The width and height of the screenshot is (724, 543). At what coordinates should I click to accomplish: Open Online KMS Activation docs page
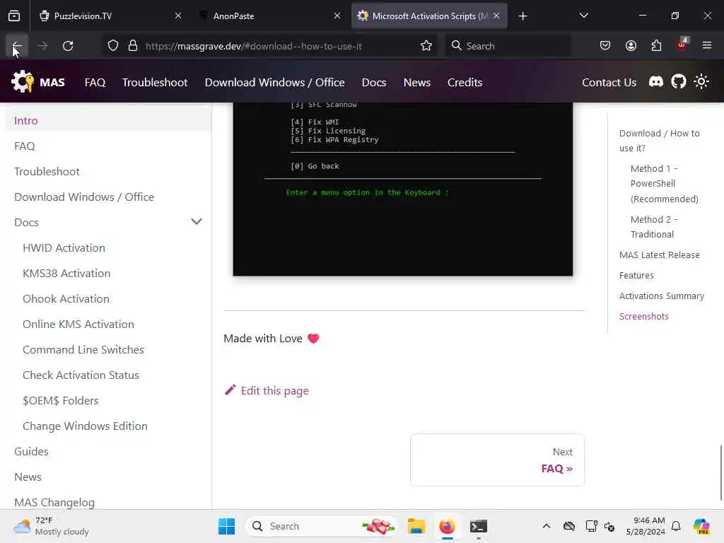pyautogui.click(x=78, y=324)
